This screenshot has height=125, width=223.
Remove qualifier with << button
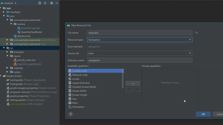pyautogui.click(x=133, y=90)
